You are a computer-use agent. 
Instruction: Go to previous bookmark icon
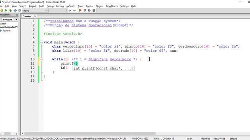pyautogui.click(x=85, y=10)
